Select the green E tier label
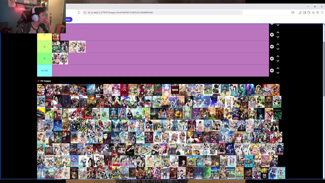 click(44, 59)
